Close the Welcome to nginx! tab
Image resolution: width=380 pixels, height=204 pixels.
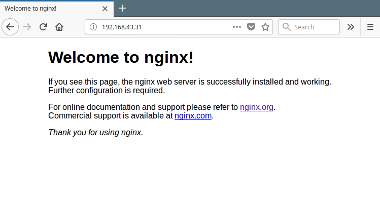tap(105, 9)
